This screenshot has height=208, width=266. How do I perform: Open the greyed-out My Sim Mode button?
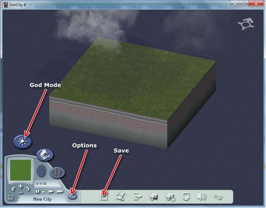tap(57, 172)
